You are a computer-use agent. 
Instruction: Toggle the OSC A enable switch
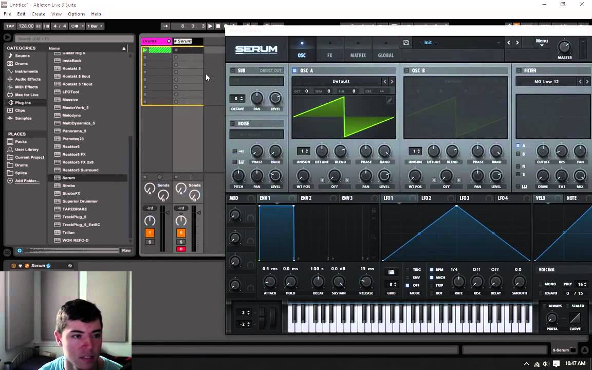coord(294,70)
